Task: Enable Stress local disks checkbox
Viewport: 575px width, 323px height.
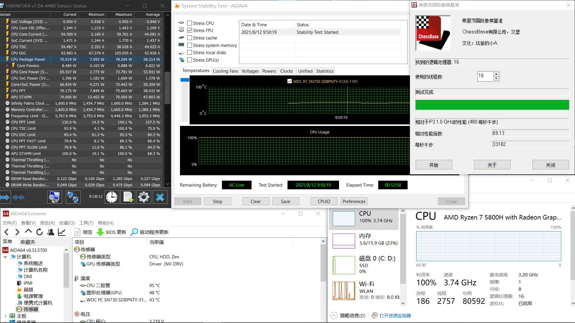Action: [x=190, y=52]
